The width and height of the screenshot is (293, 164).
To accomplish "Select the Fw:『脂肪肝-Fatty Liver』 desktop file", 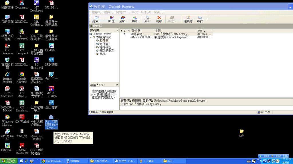I will click(51, 122).
